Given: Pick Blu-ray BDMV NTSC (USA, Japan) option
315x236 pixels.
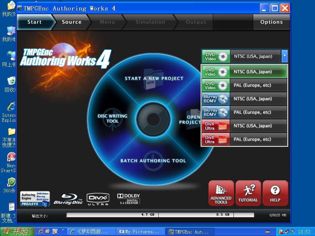Looking at the screenshot, I should coord(244,99).
